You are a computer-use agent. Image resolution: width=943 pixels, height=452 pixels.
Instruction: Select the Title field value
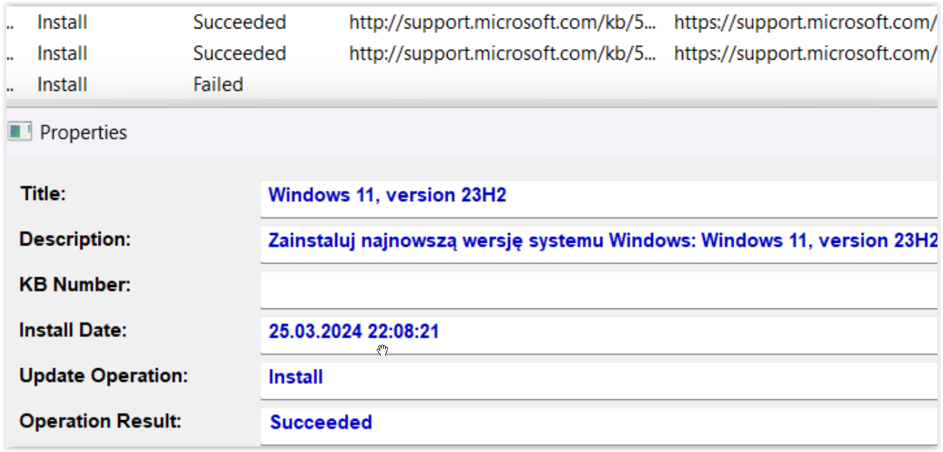(x=600, y=195)
